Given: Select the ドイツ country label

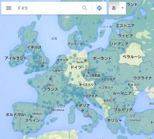Looking at the screenshot, I should click(76, 67).
